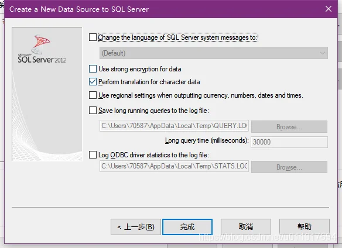Open help with the 帮助 button
Screen dimensions: 342x248
[x=305, y=227]
